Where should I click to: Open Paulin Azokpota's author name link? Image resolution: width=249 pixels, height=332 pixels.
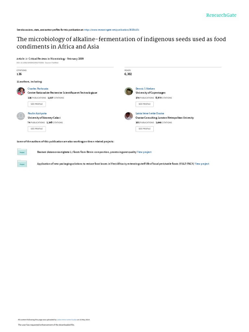[37, 113]
